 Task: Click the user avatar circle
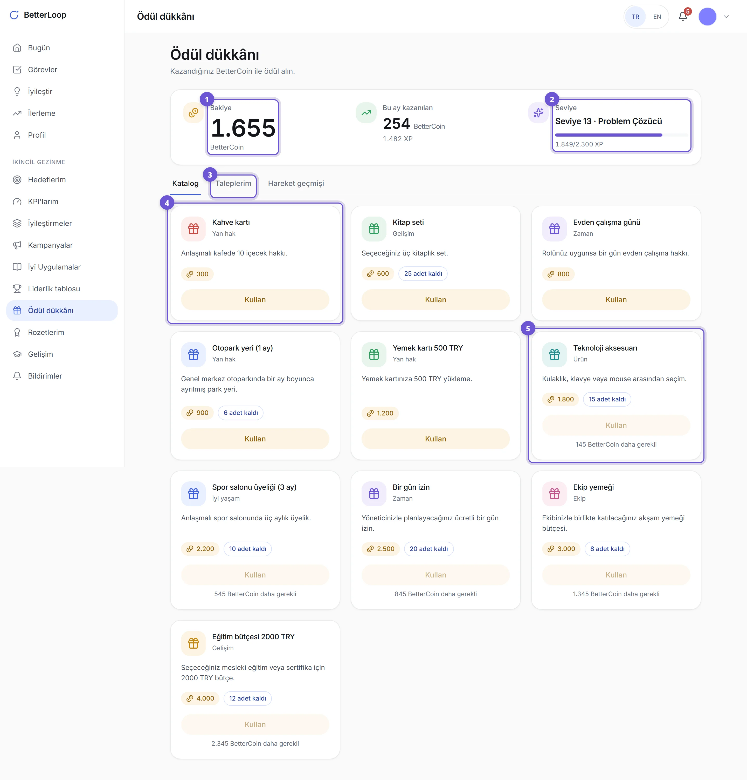coord(707,17)
